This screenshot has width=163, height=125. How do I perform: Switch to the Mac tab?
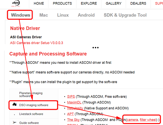coord(44,15)
